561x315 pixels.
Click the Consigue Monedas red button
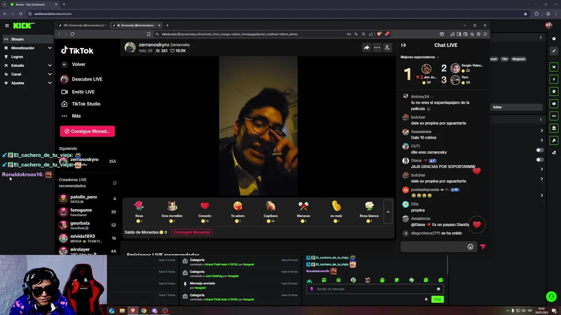tap(87, 131)
